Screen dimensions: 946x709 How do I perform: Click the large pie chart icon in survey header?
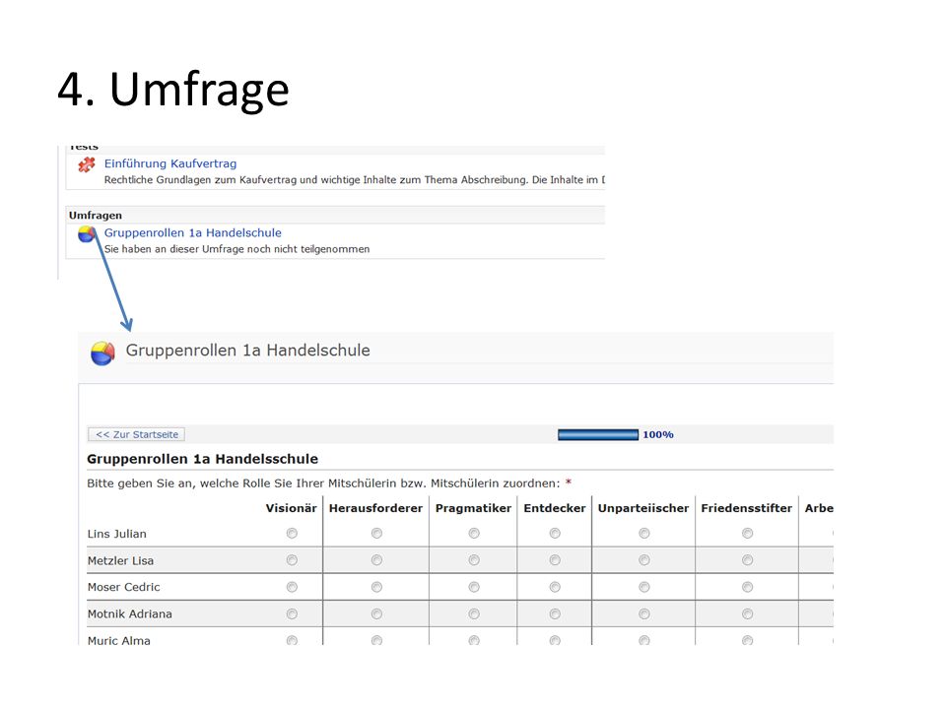(x=102, y=354)
